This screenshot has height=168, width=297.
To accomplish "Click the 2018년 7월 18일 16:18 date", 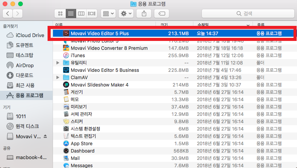I will [x=220, y=48].
